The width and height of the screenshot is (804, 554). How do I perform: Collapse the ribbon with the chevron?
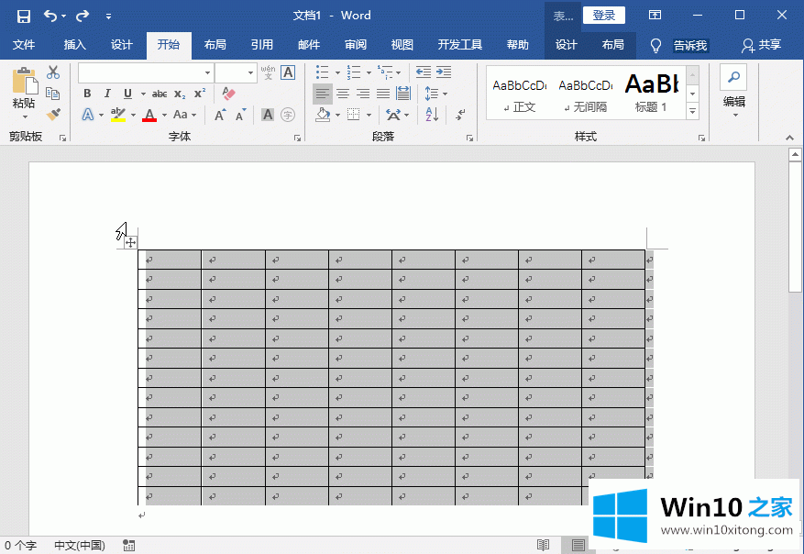pyautogui.click(x=789, y=138)
